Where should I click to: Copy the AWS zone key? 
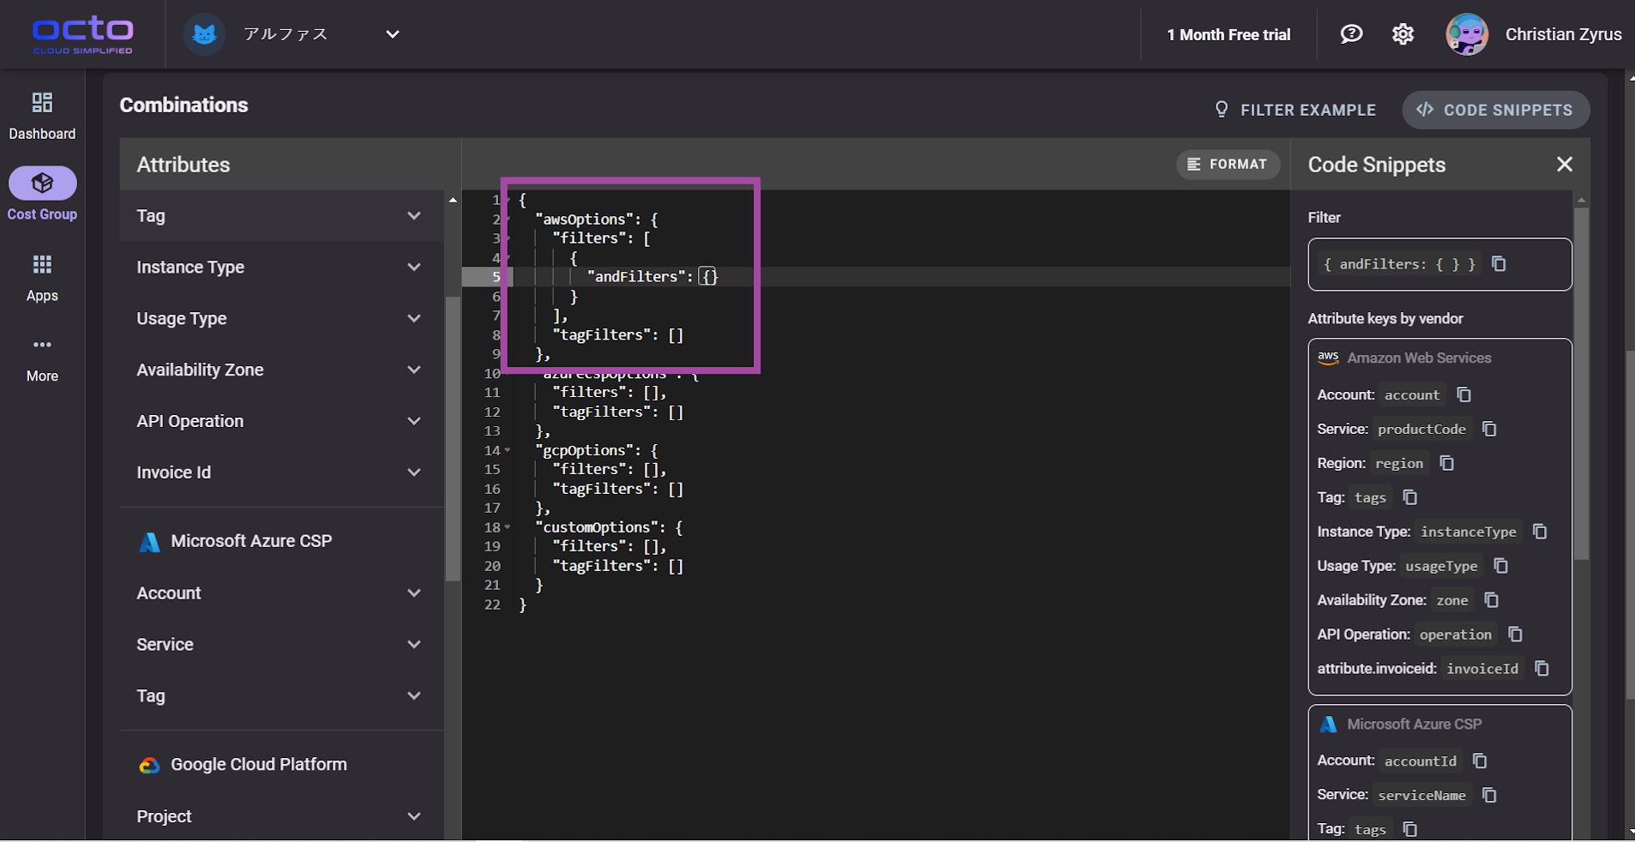[x=1492, y=600]
